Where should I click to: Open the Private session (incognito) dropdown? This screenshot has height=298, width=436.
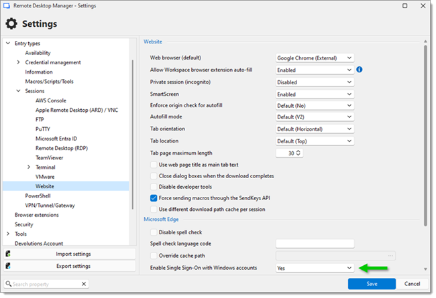(315, 82)
